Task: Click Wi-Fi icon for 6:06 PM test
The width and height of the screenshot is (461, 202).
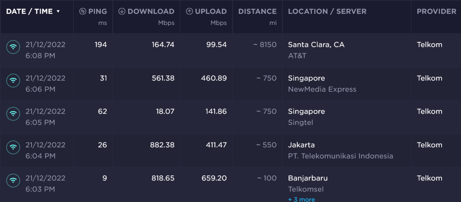Action: tap(13, 81)
